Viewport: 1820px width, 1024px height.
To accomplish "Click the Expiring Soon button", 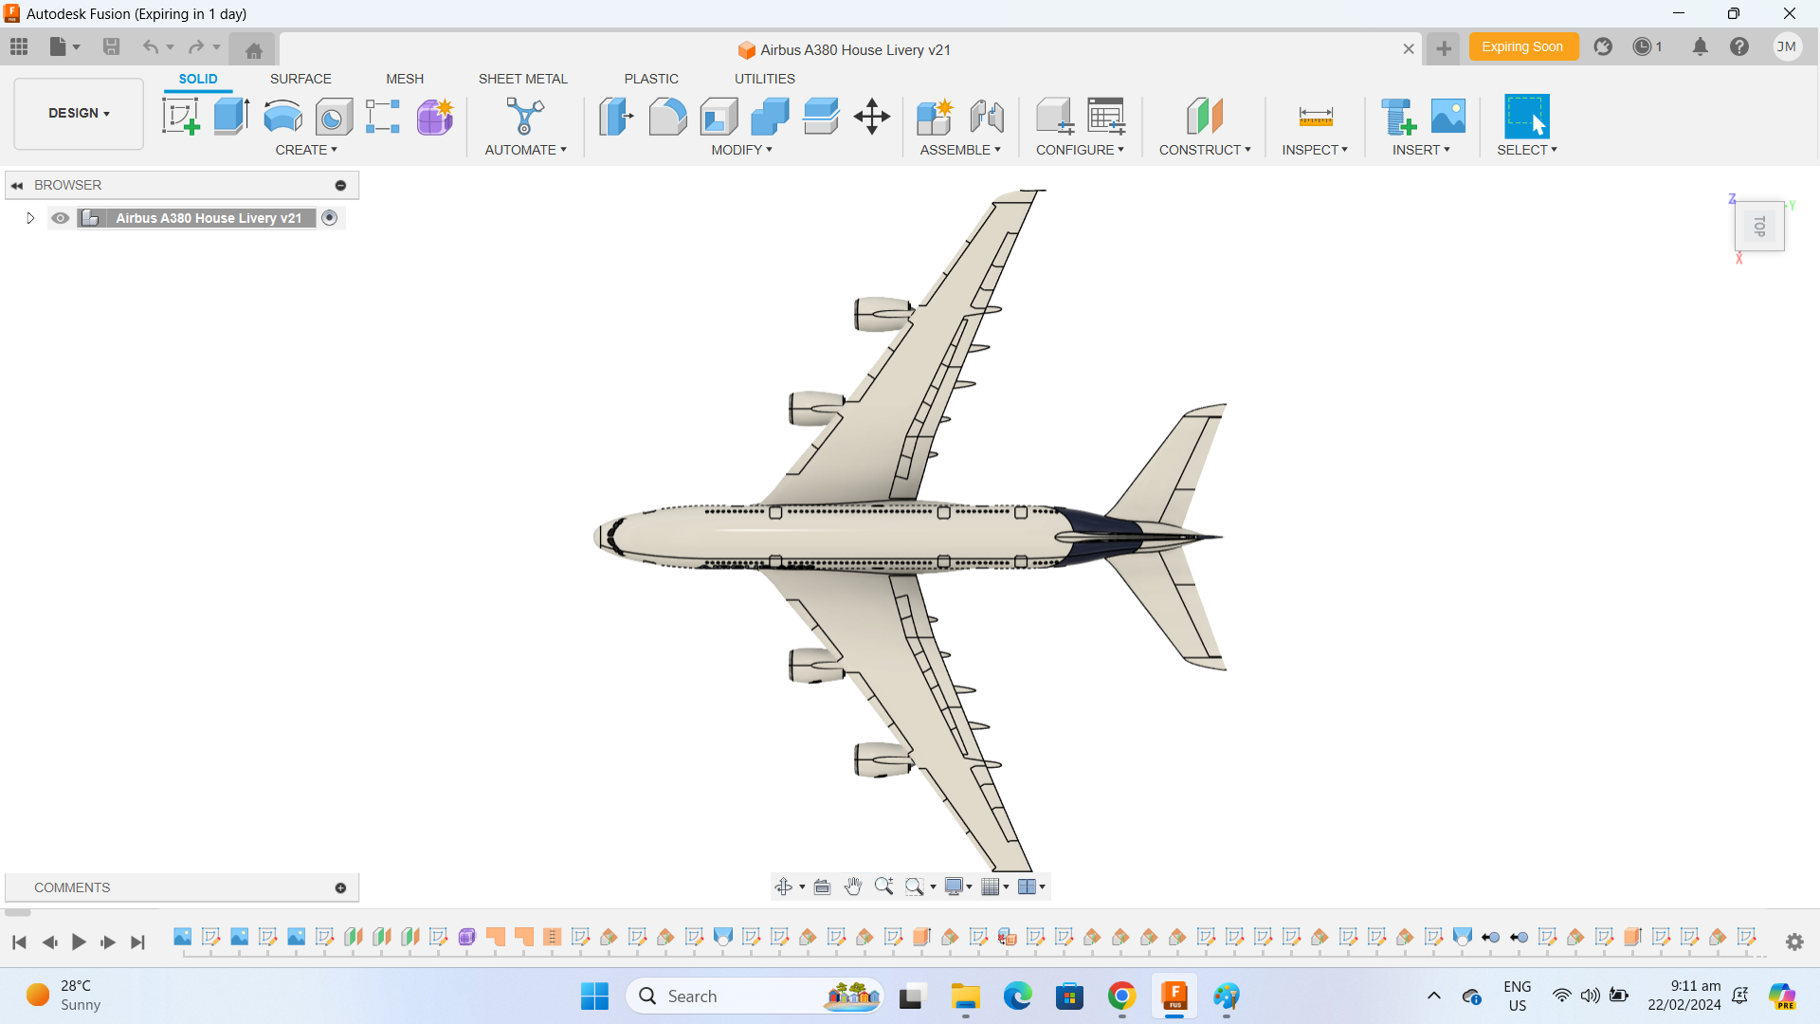I will pyautogui.click(x=1523, y=46).
